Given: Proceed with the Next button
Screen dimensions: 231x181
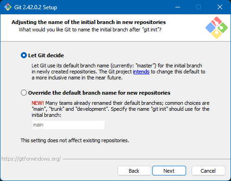Looking at the screenshot, I should click(x=169, y=171).
